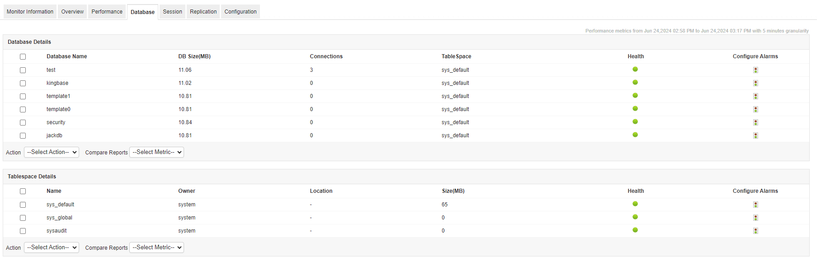The image size is (821, 261).
Task: Select all databases with header checkbox
Action: point(23,56)
